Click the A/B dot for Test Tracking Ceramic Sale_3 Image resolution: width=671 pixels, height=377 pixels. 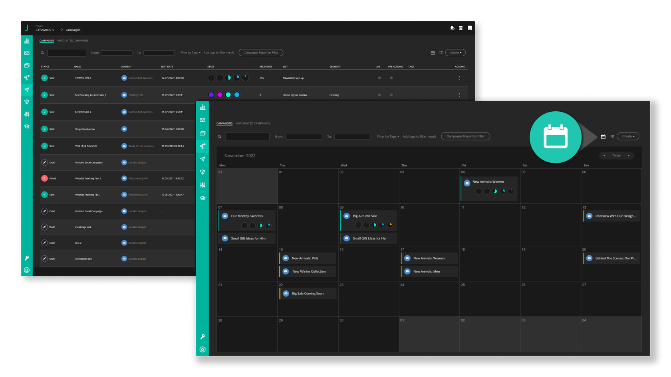379,95
